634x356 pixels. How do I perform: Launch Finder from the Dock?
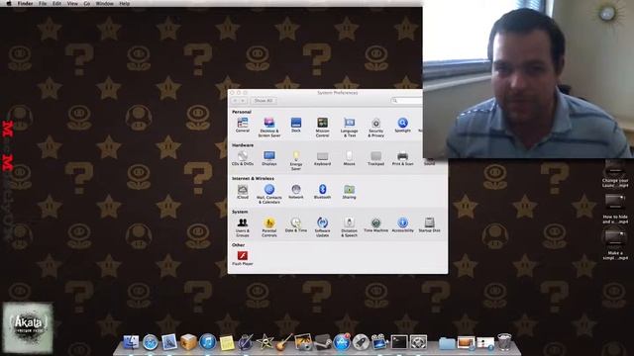tap(131, 342)
